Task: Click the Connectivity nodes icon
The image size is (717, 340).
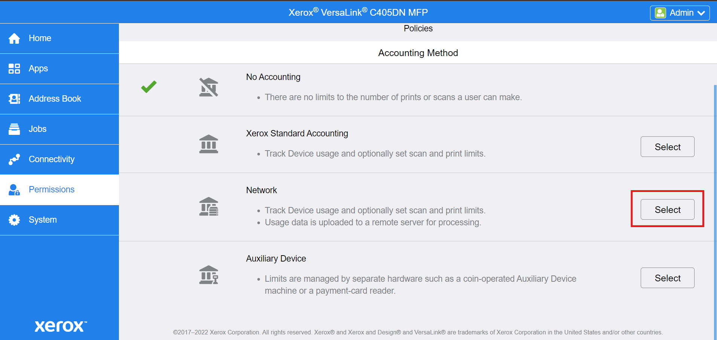Action: pyautogui.click(x=14, y=160)
